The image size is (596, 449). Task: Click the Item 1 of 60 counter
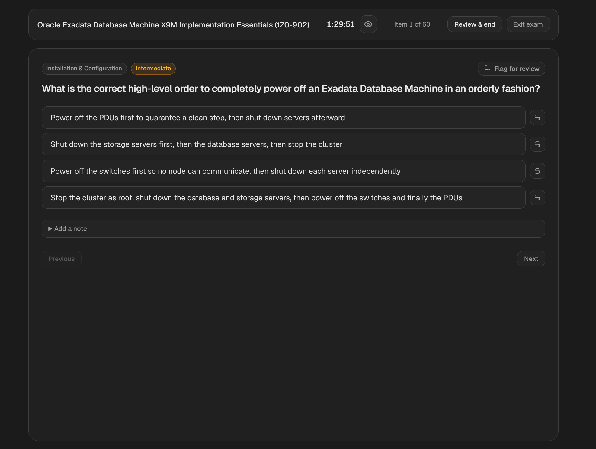coord(412,24)
